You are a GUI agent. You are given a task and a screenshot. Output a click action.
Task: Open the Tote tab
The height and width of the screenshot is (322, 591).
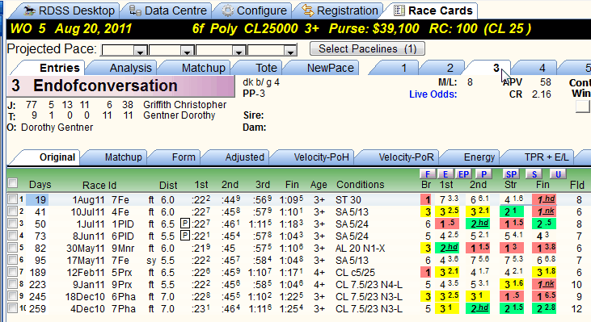(x=257, y=68)
